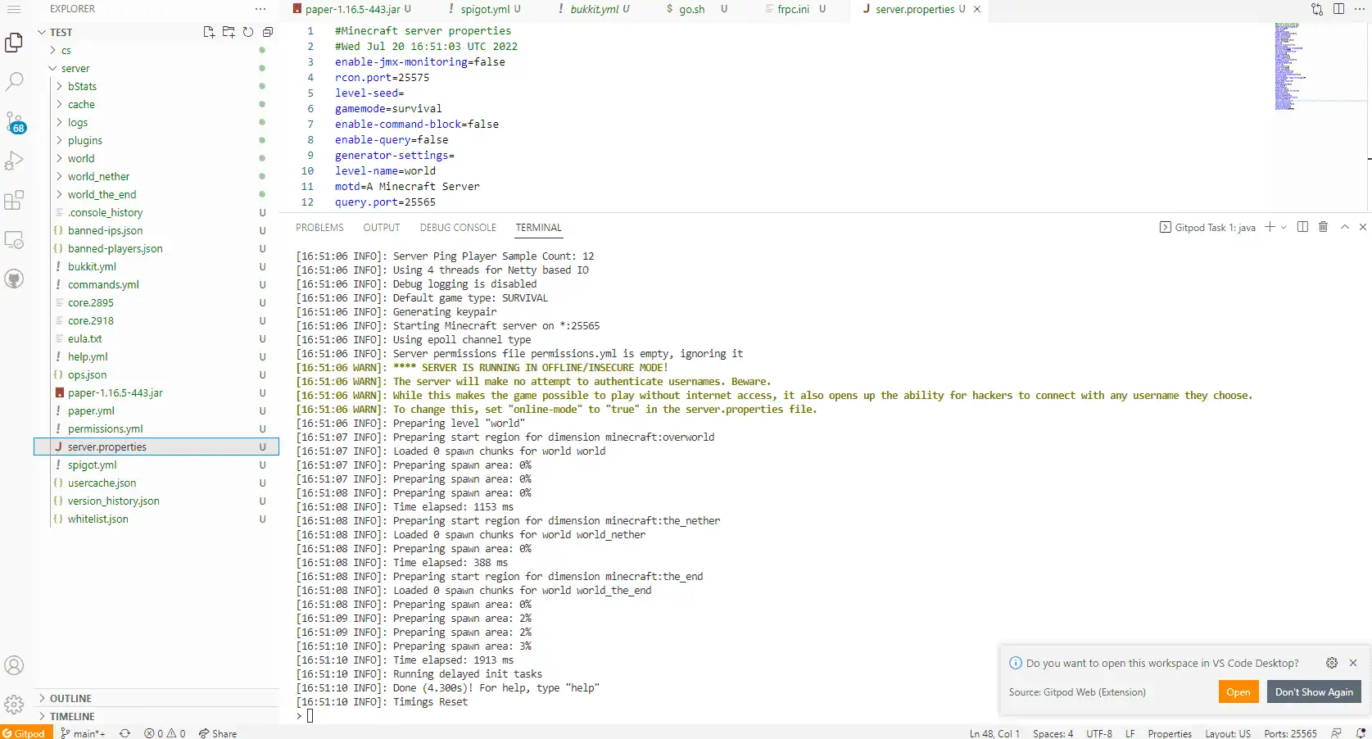This screenshot has height=739, width=1372.
Task: Refresh the explorer file tree
Action: point(248,32)
